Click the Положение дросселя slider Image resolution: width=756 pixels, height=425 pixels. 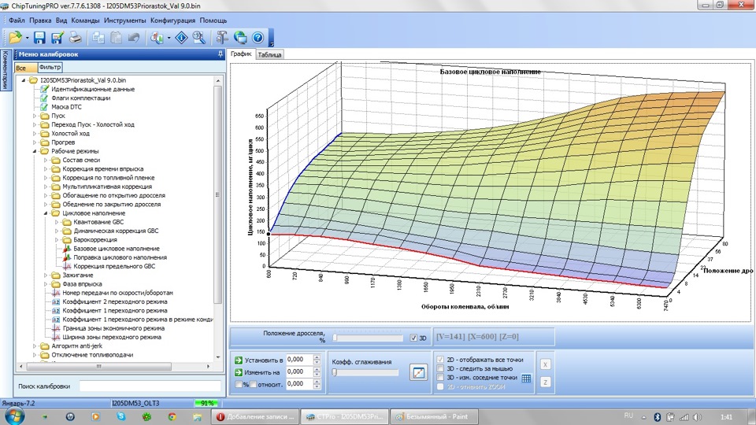[369, 338]
